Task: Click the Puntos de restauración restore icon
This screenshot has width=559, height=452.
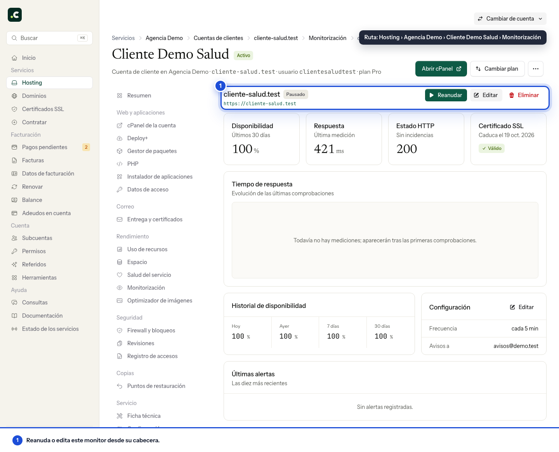Action: coord(120,386)
